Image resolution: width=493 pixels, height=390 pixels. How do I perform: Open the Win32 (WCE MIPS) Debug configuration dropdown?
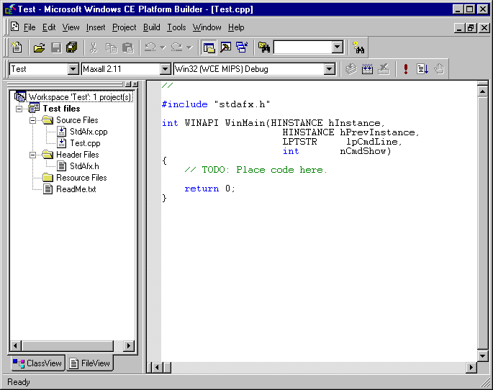point(329,69)
